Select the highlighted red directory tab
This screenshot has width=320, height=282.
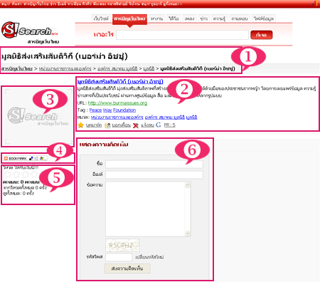(129, 19)
